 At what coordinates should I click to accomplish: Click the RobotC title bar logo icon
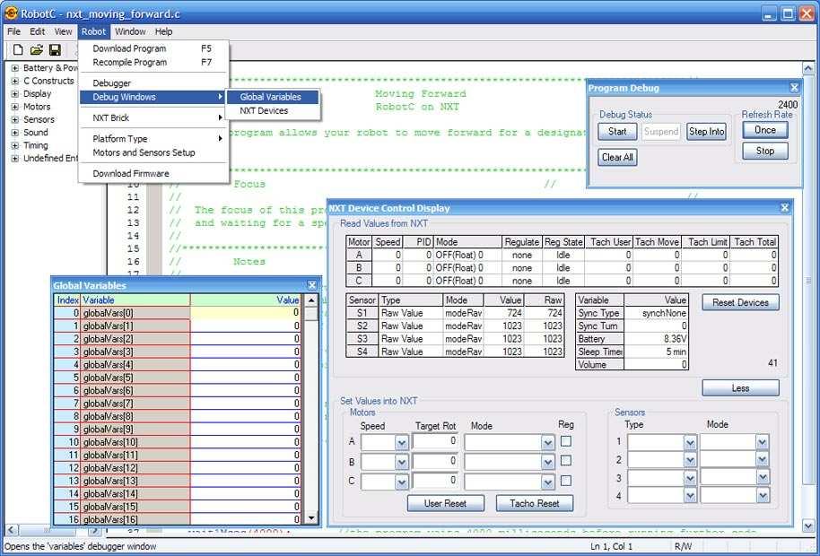tap(11, 13)
